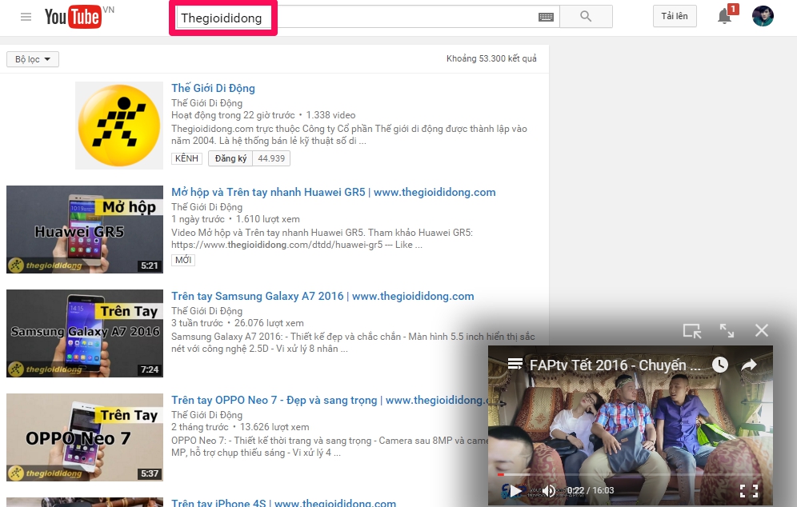Subscribe with the Đăng ký button

[230, 158]
